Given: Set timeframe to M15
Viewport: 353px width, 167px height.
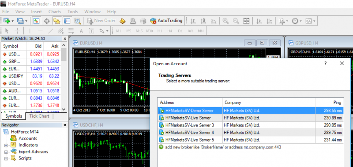Looking at the screenshot, I should 139,31.
